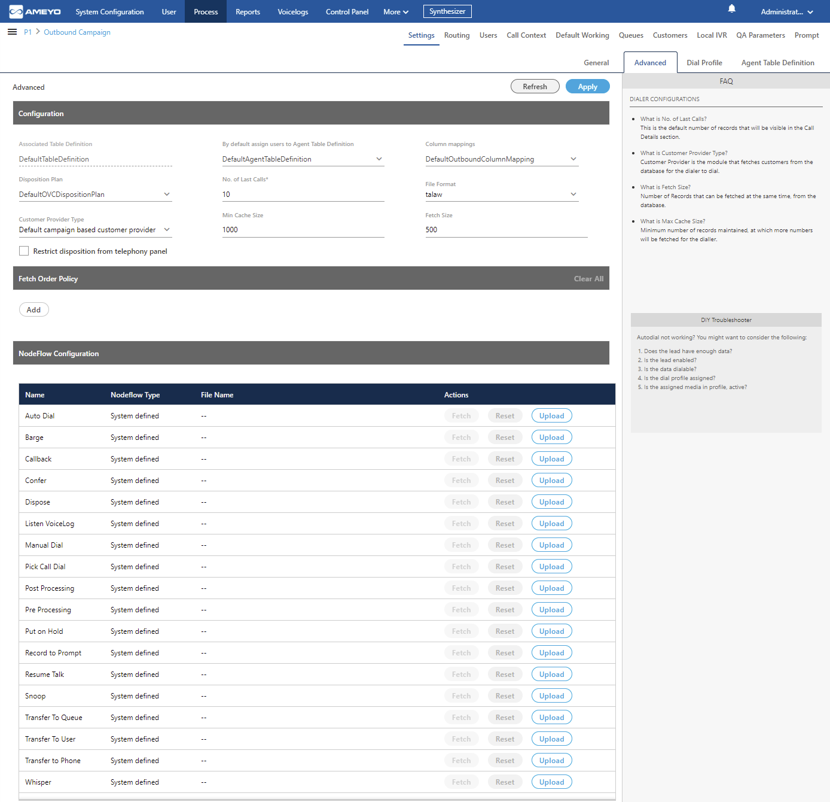830x802 pixels.
Task: Open File Format dropdown
Action: (502, 195)
